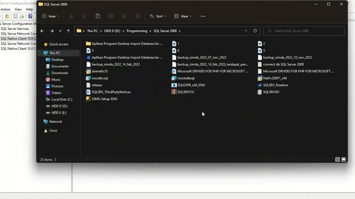Viewport: 355px width, 199px height.
Task: Select the msodbcsql installer file
Action: coord(97,78)
